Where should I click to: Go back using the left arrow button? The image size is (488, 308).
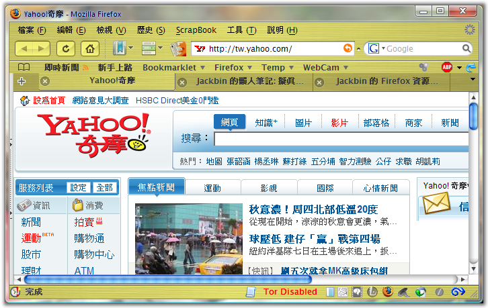(24, 49)
